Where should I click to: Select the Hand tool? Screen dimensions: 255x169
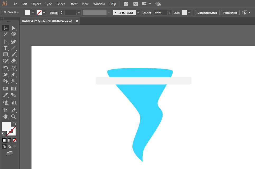[5, 117]
